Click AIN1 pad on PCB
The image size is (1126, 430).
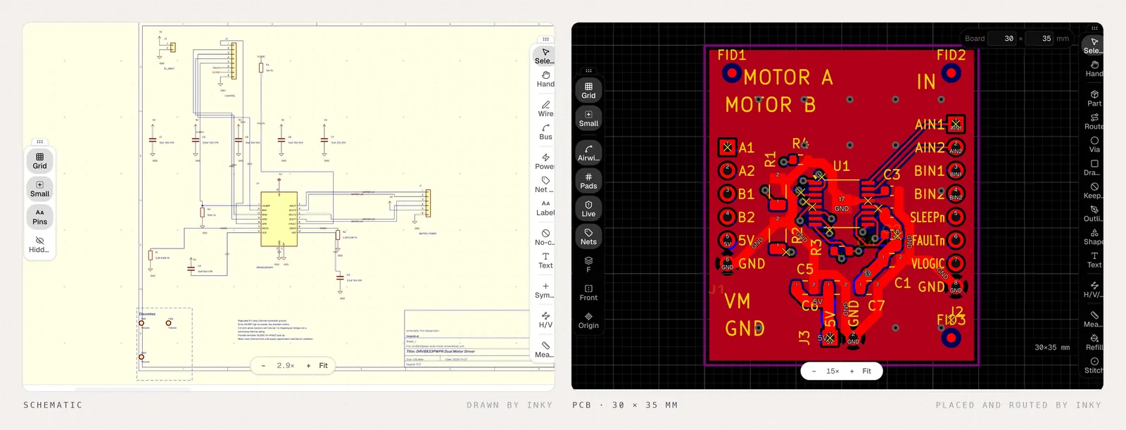pos(955,125)
